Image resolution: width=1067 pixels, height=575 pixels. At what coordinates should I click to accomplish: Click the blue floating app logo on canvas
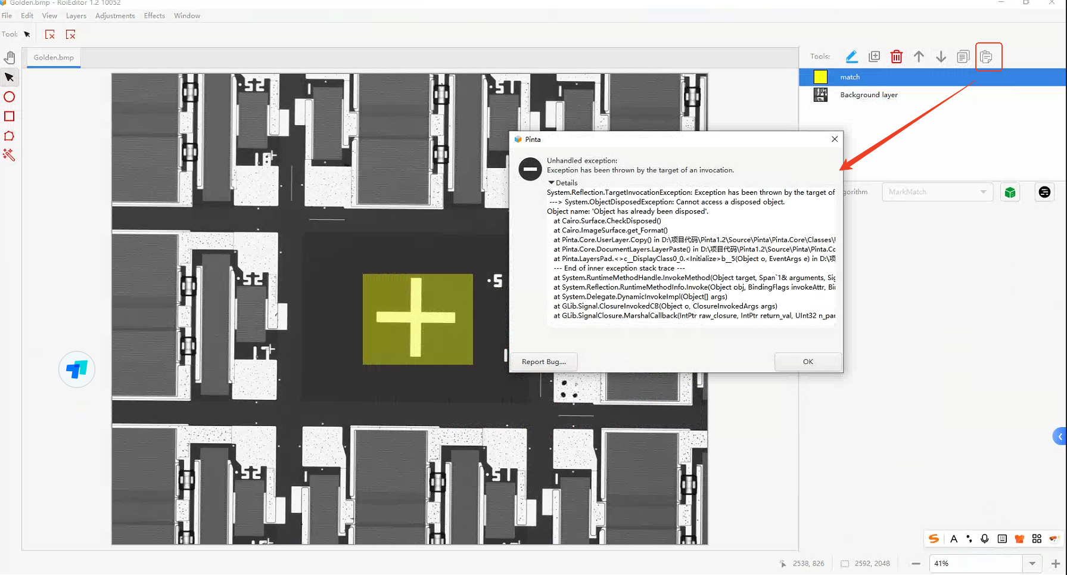(77, 369)
